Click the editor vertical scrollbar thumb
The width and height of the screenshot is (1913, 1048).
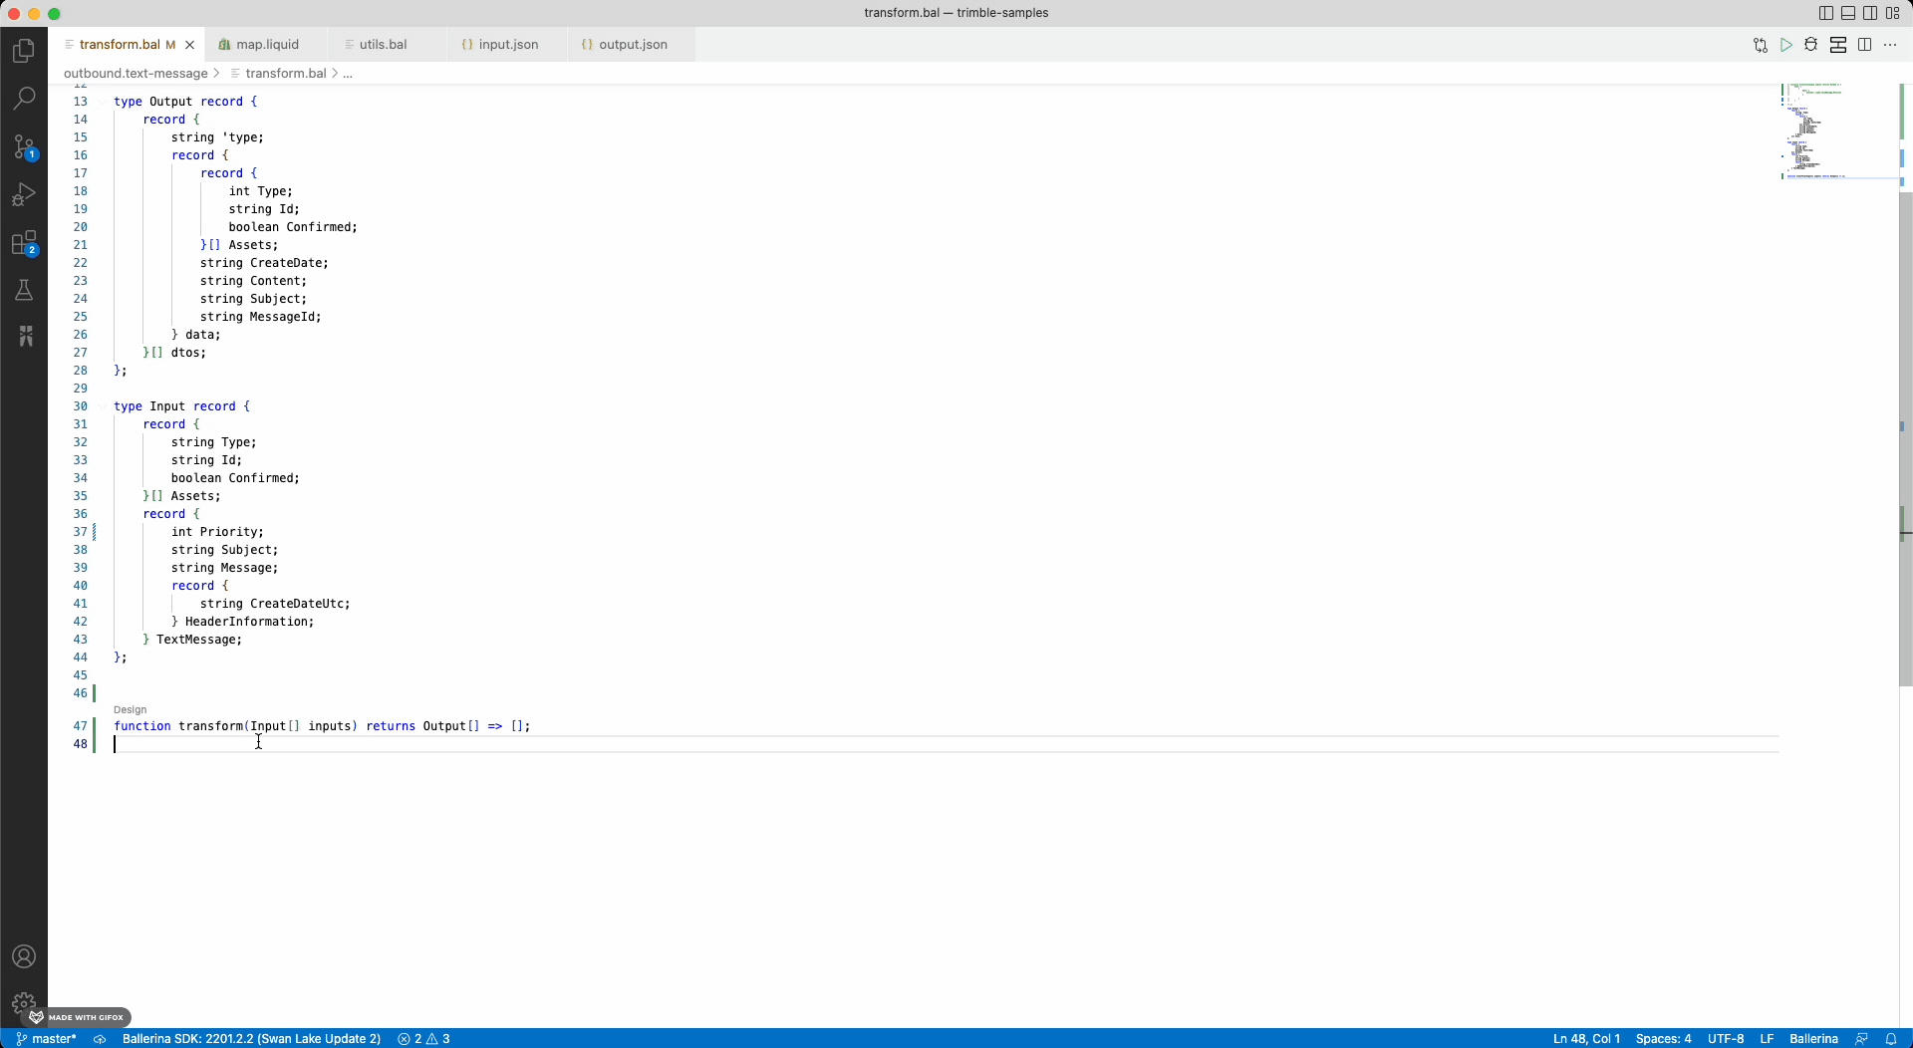point(1905,438)
